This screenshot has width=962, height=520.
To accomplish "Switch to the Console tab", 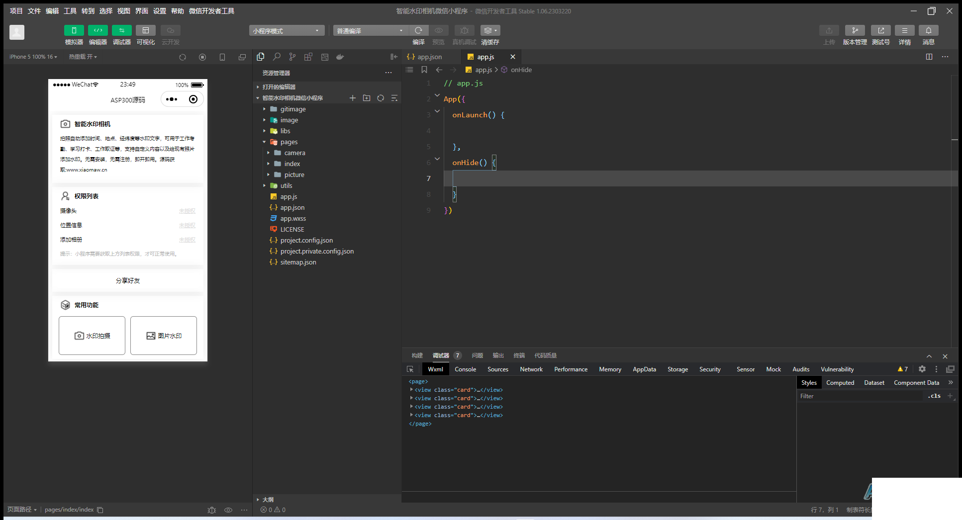I will coord(465,369).
